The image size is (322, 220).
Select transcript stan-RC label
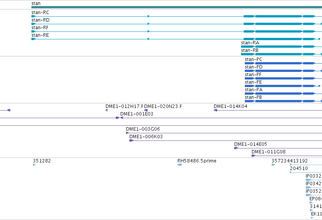point(40,12)
